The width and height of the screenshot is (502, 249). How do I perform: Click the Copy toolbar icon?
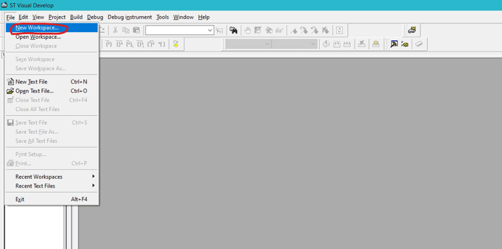pos(126,30)
